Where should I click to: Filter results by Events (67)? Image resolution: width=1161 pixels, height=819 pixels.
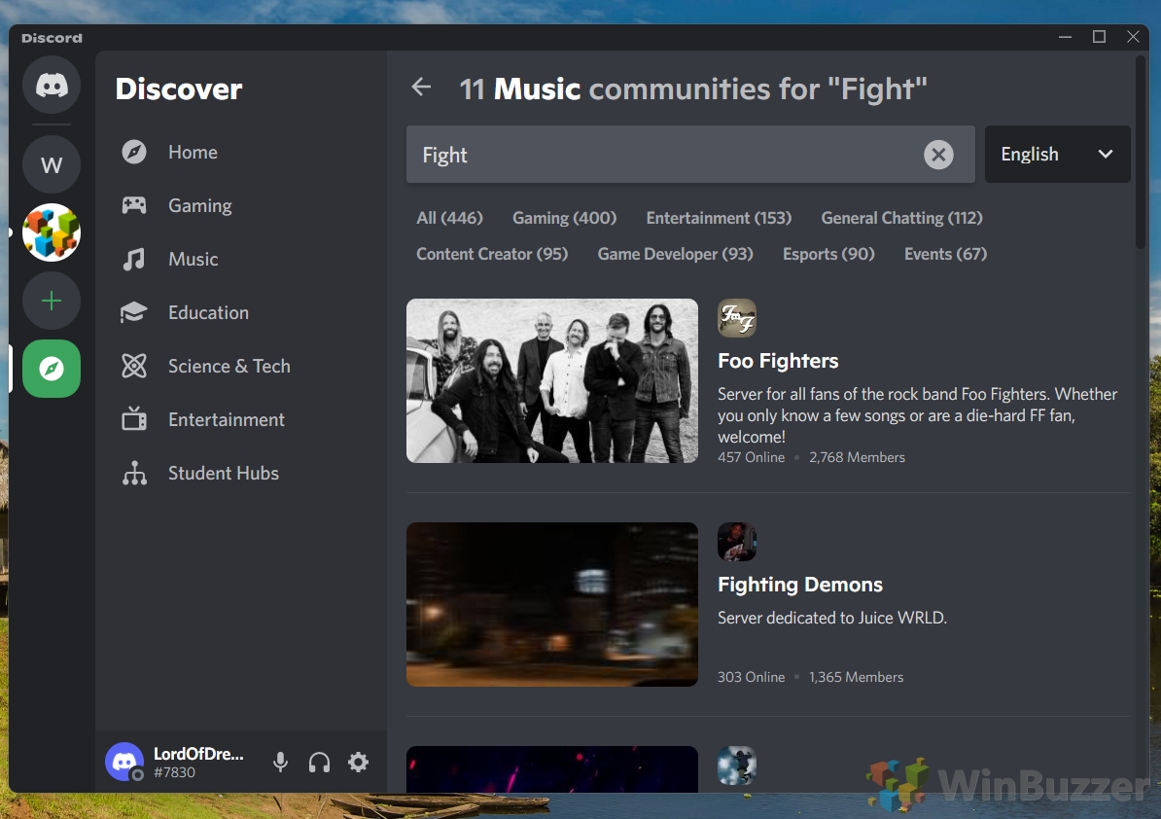[x=945, y=254]
